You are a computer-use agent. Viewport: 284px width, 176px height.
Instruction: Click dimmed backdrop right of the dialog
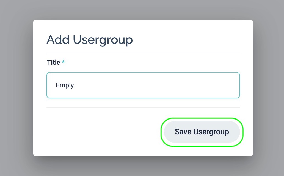coord(269,88)
